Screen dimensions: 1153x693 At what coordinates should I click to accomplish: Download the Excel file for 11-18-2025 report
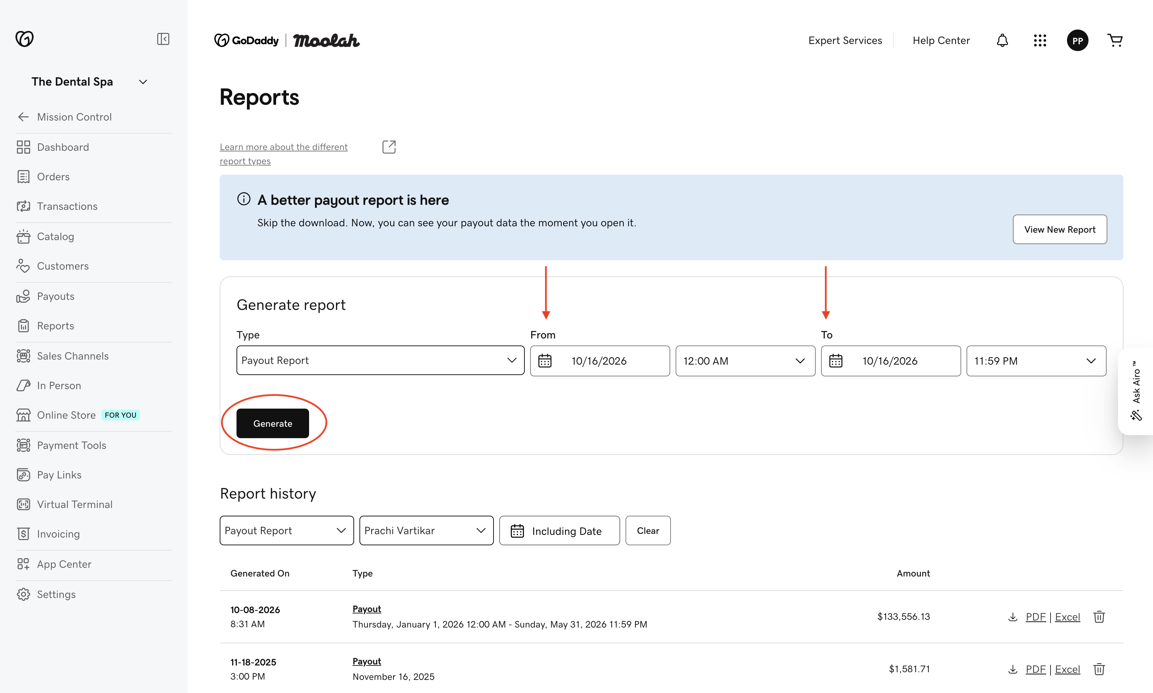coord(1068,669)
